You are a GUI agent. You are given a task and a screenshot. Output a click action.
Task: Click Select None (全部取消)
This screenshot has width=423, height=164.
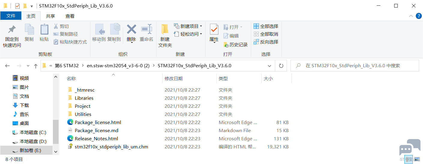266,34
